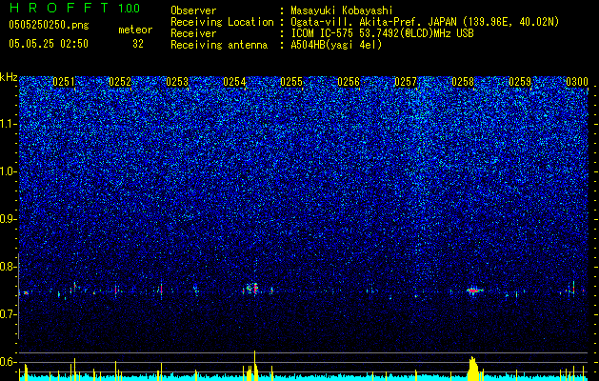Click the 0259 time marker
This screenshot has height=381, width=599.
(520, 82)
